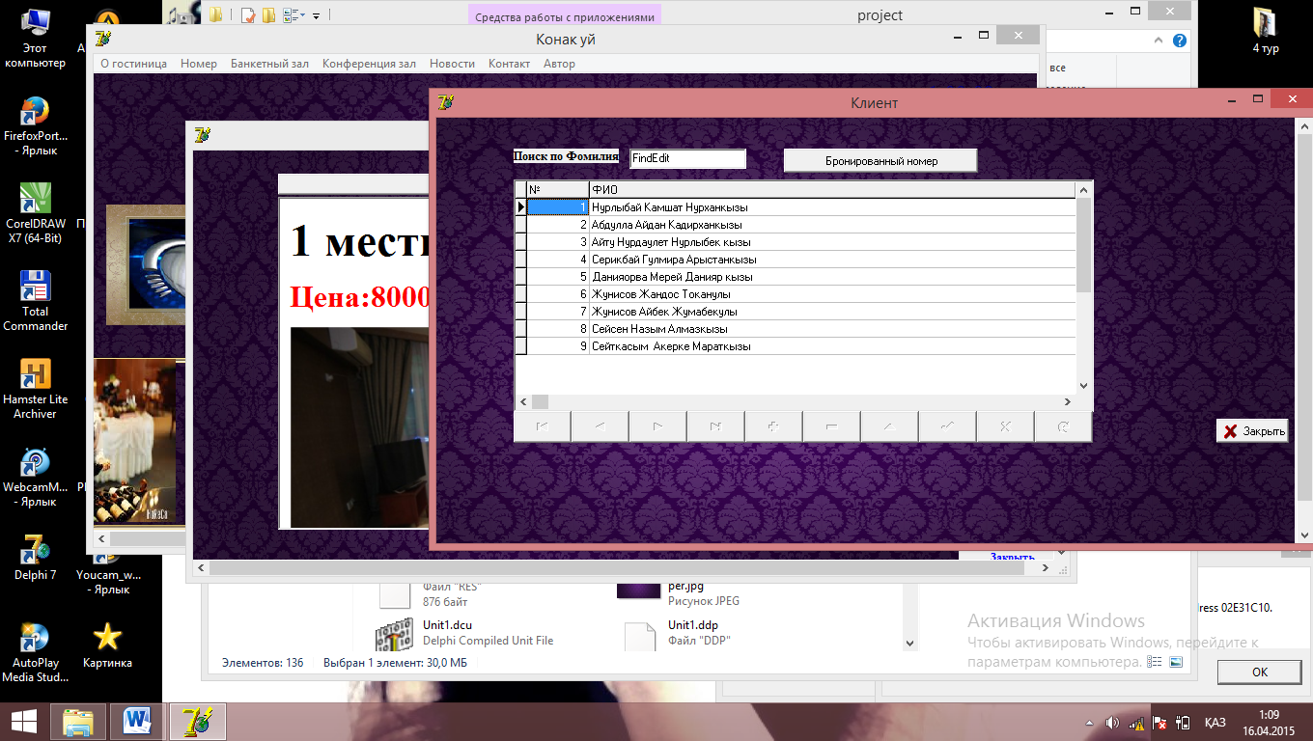
Task: Click the Бронированный номер button
Action: 880,160
